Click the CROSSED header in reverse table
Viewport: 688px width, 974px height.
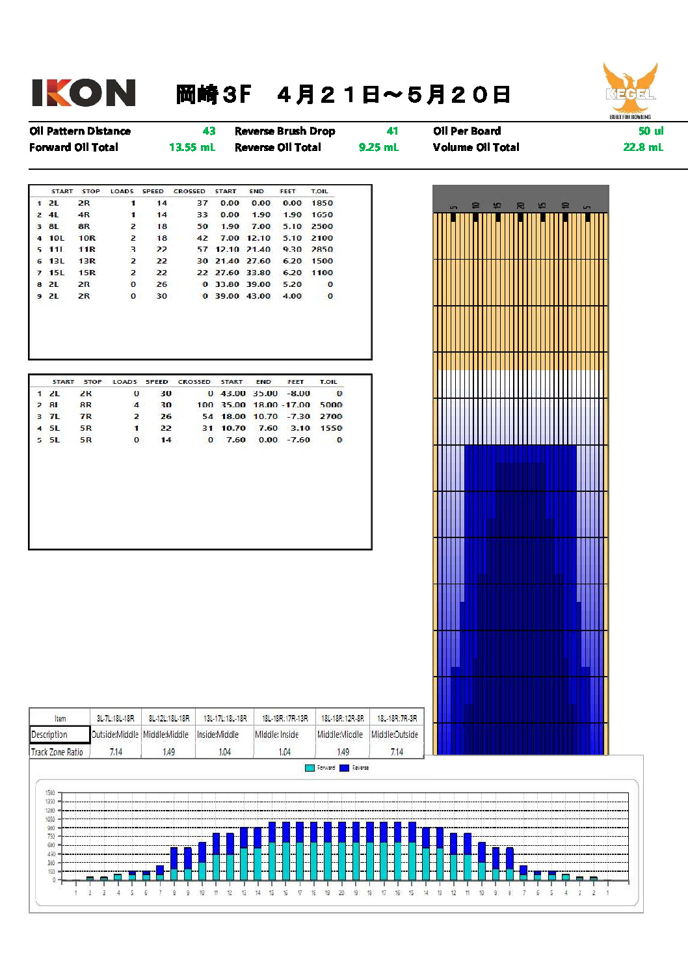pos(194,382)
